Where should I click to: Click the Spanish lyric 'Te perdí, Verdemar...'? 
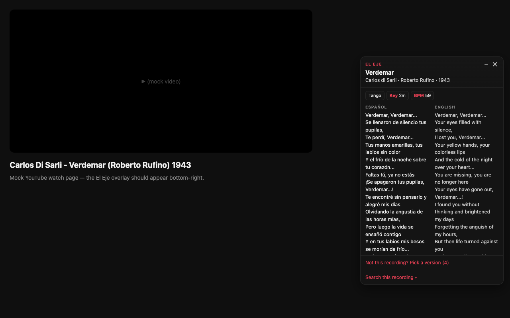pyautogui.click(x=389, y=138)
